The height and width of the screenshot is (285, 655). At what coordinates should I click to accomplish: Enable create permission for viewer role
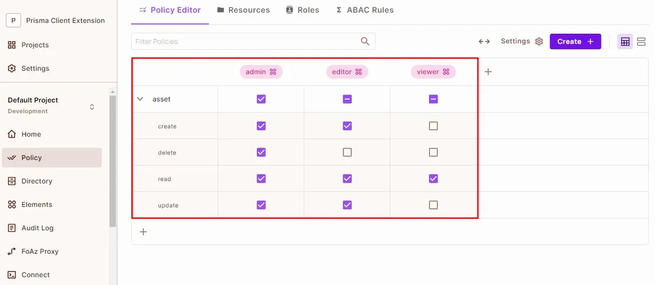click(433, 126)
